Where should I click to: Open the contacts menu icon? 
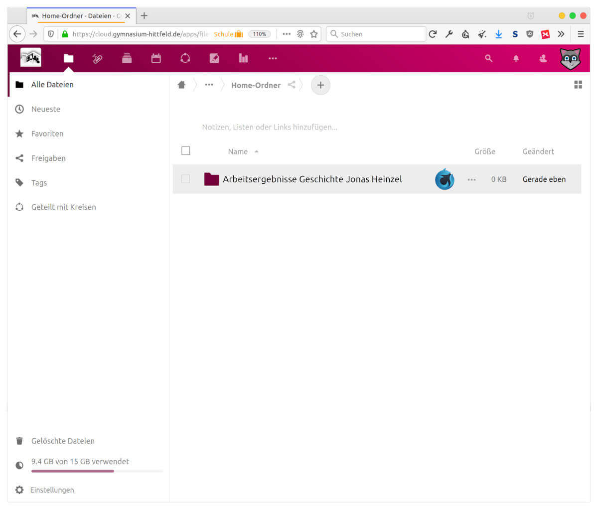(x=543, y=58)
